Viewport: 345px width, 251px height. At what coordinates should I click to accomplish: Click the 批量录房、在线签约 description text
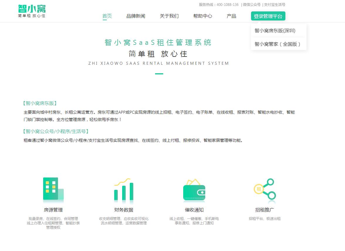click(x=53, y=223)
